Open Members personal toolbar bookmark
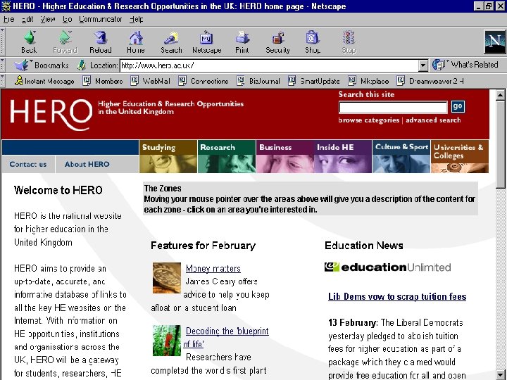507x380 pixels. pos(103,81)
